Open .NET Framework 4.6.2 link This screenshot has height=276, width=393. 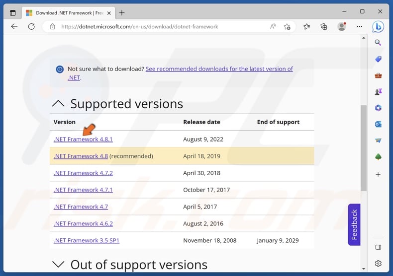pyautogui.click(x=83, y=223)
